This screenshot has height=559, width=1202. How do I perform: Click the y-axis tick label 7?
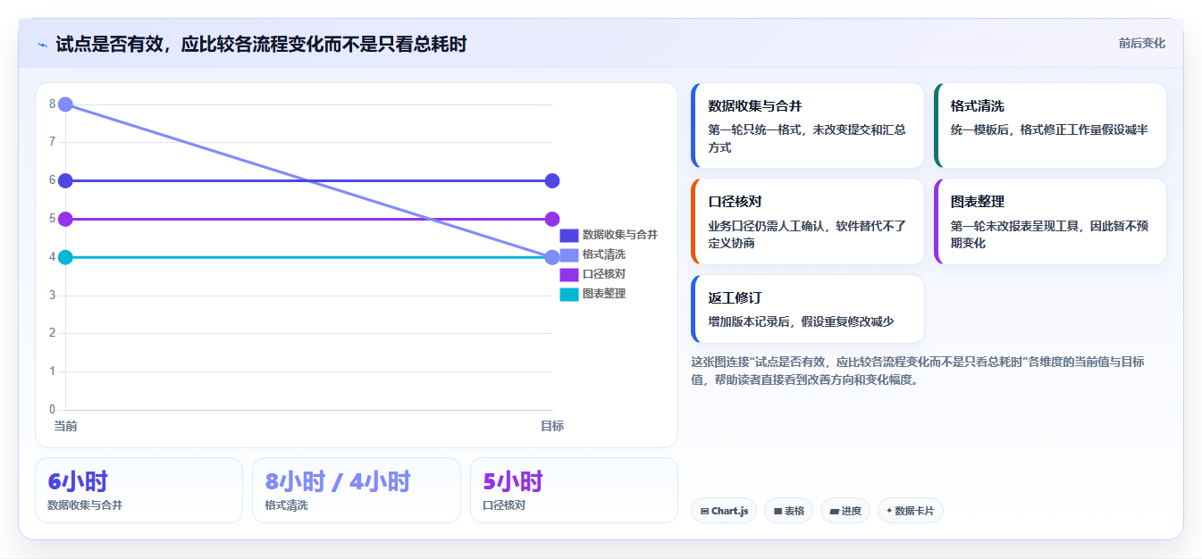coord(53,142)
